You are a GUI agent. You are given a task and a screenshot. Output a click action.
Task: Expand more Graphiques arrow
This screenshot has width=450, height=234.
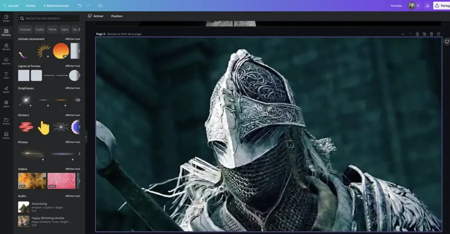[x=79, y=100]
